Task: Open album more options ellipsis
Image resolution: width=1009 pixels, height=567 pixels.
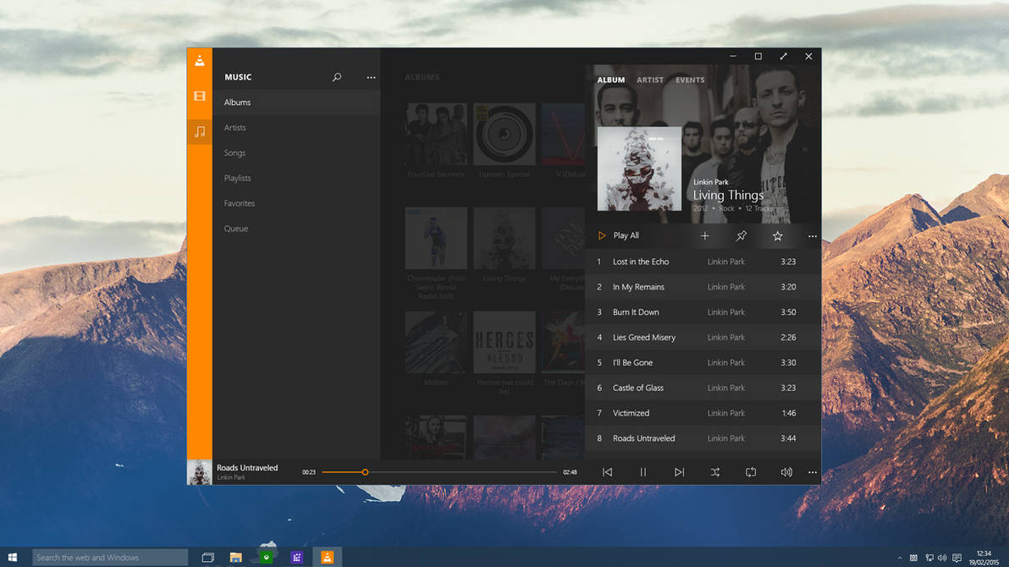Action: [813, 236]
